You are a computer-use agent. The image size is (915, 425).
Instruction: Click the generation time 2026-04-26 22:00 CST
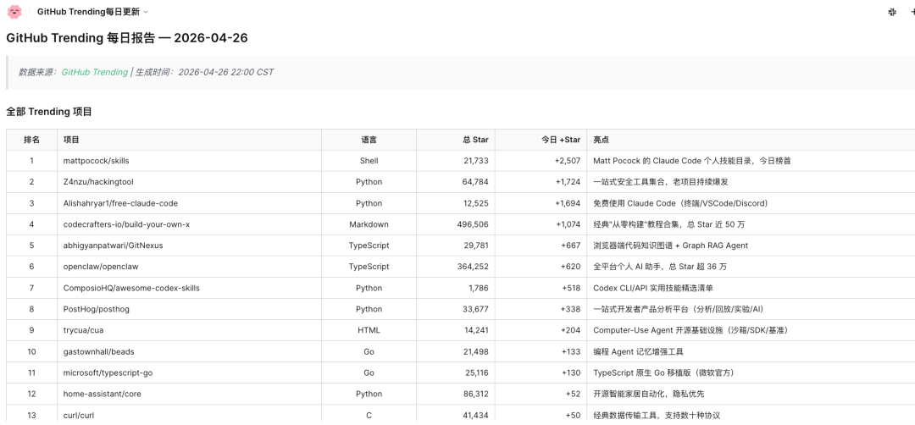tap(226, 72)
